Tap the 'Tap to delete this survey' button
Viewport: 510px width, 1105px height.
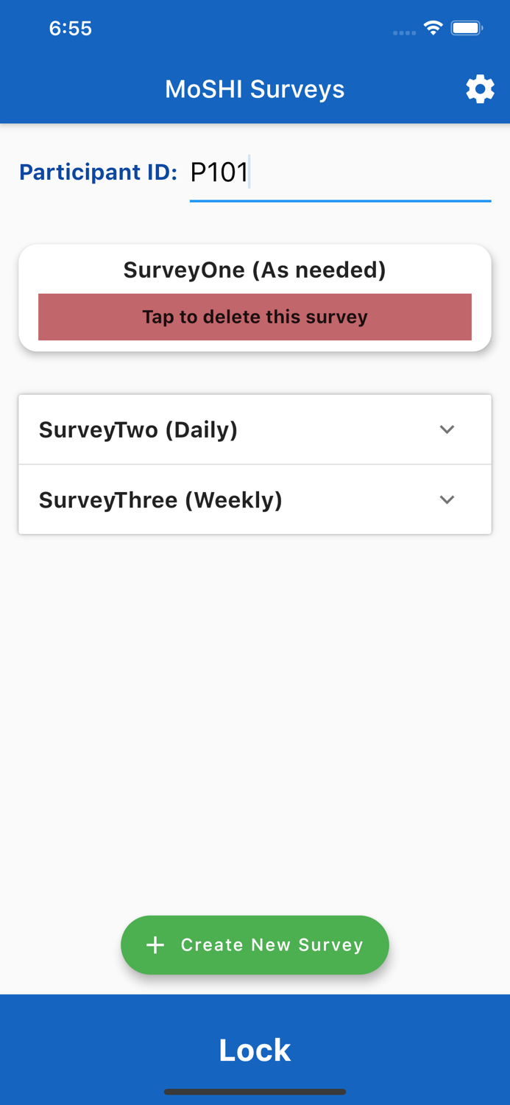(x=255, y=317)
